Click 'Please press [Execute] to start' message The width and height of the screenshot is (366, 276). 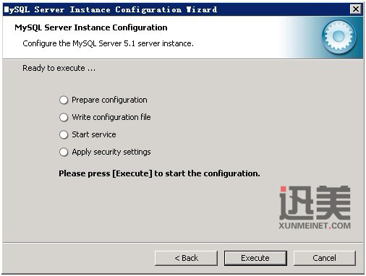[x=159, y=173]
